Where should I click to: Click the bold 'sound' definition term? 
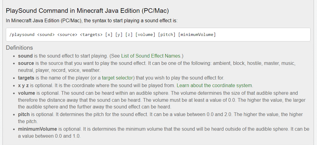(25, 56)
